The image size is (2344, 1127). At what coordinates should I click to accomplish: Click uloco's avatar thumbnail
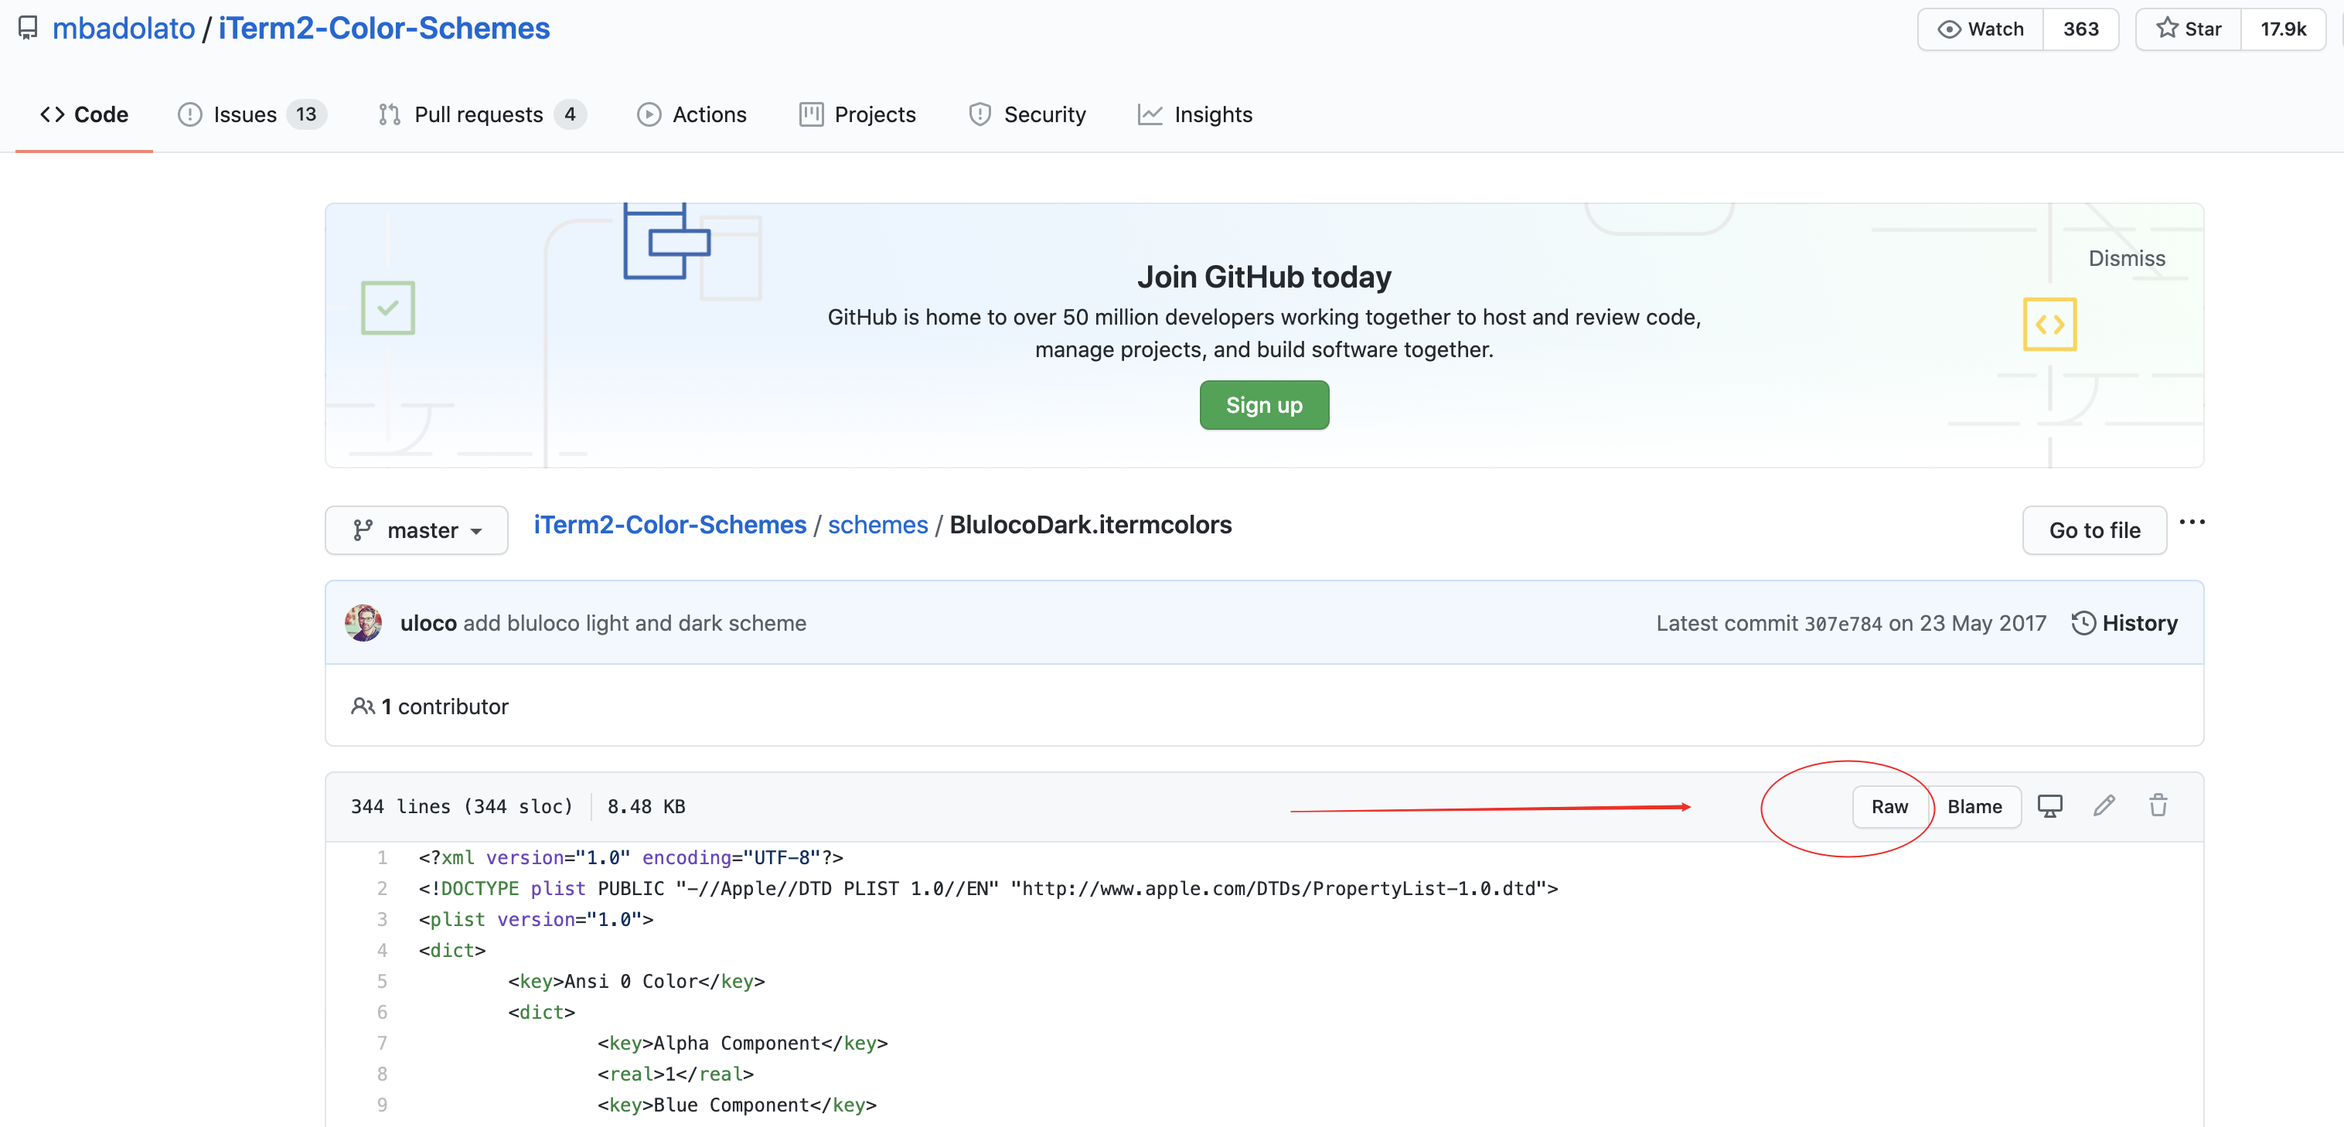pos(363,623)
